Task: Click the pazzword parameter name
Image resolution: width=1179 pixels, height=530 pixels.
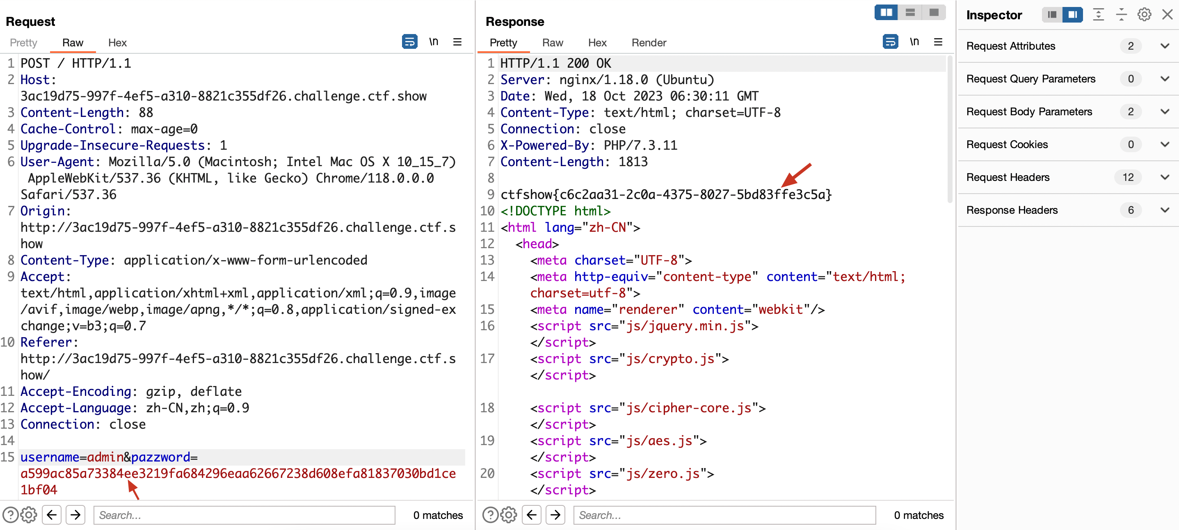Action: [x=161, y=457]
